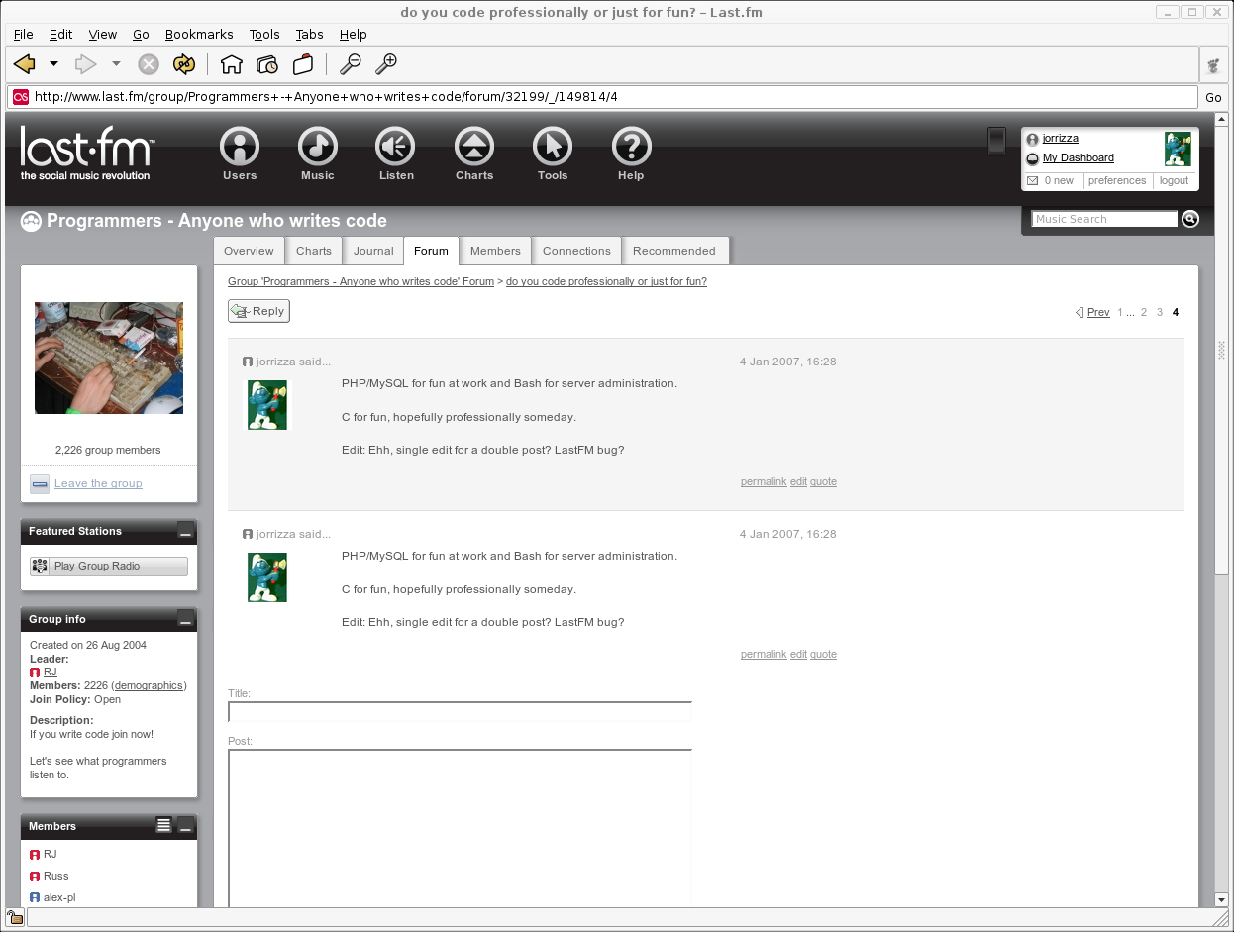
Task: Focus the Music Search field
Action: coord(1104,219)
